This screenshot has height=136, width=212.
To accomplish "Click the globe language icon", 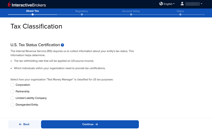I will coord(161,4).
